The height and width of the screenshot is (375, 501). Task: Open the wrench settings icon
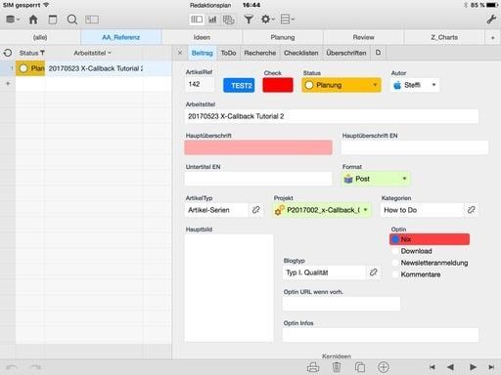(491, 20)
